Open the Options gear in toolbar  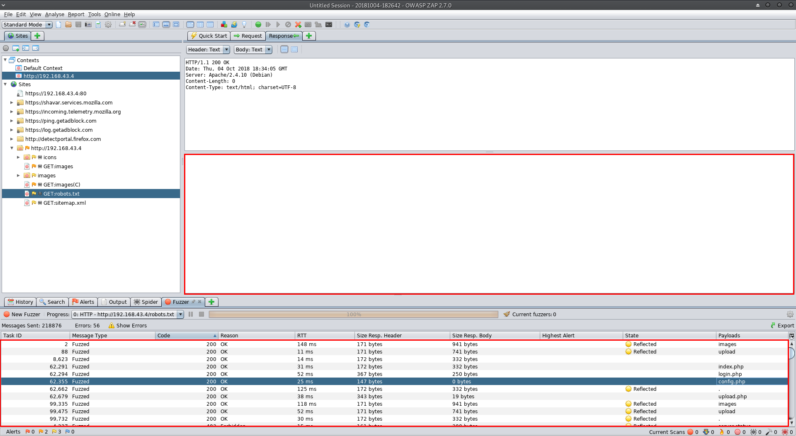click(108, 24)
